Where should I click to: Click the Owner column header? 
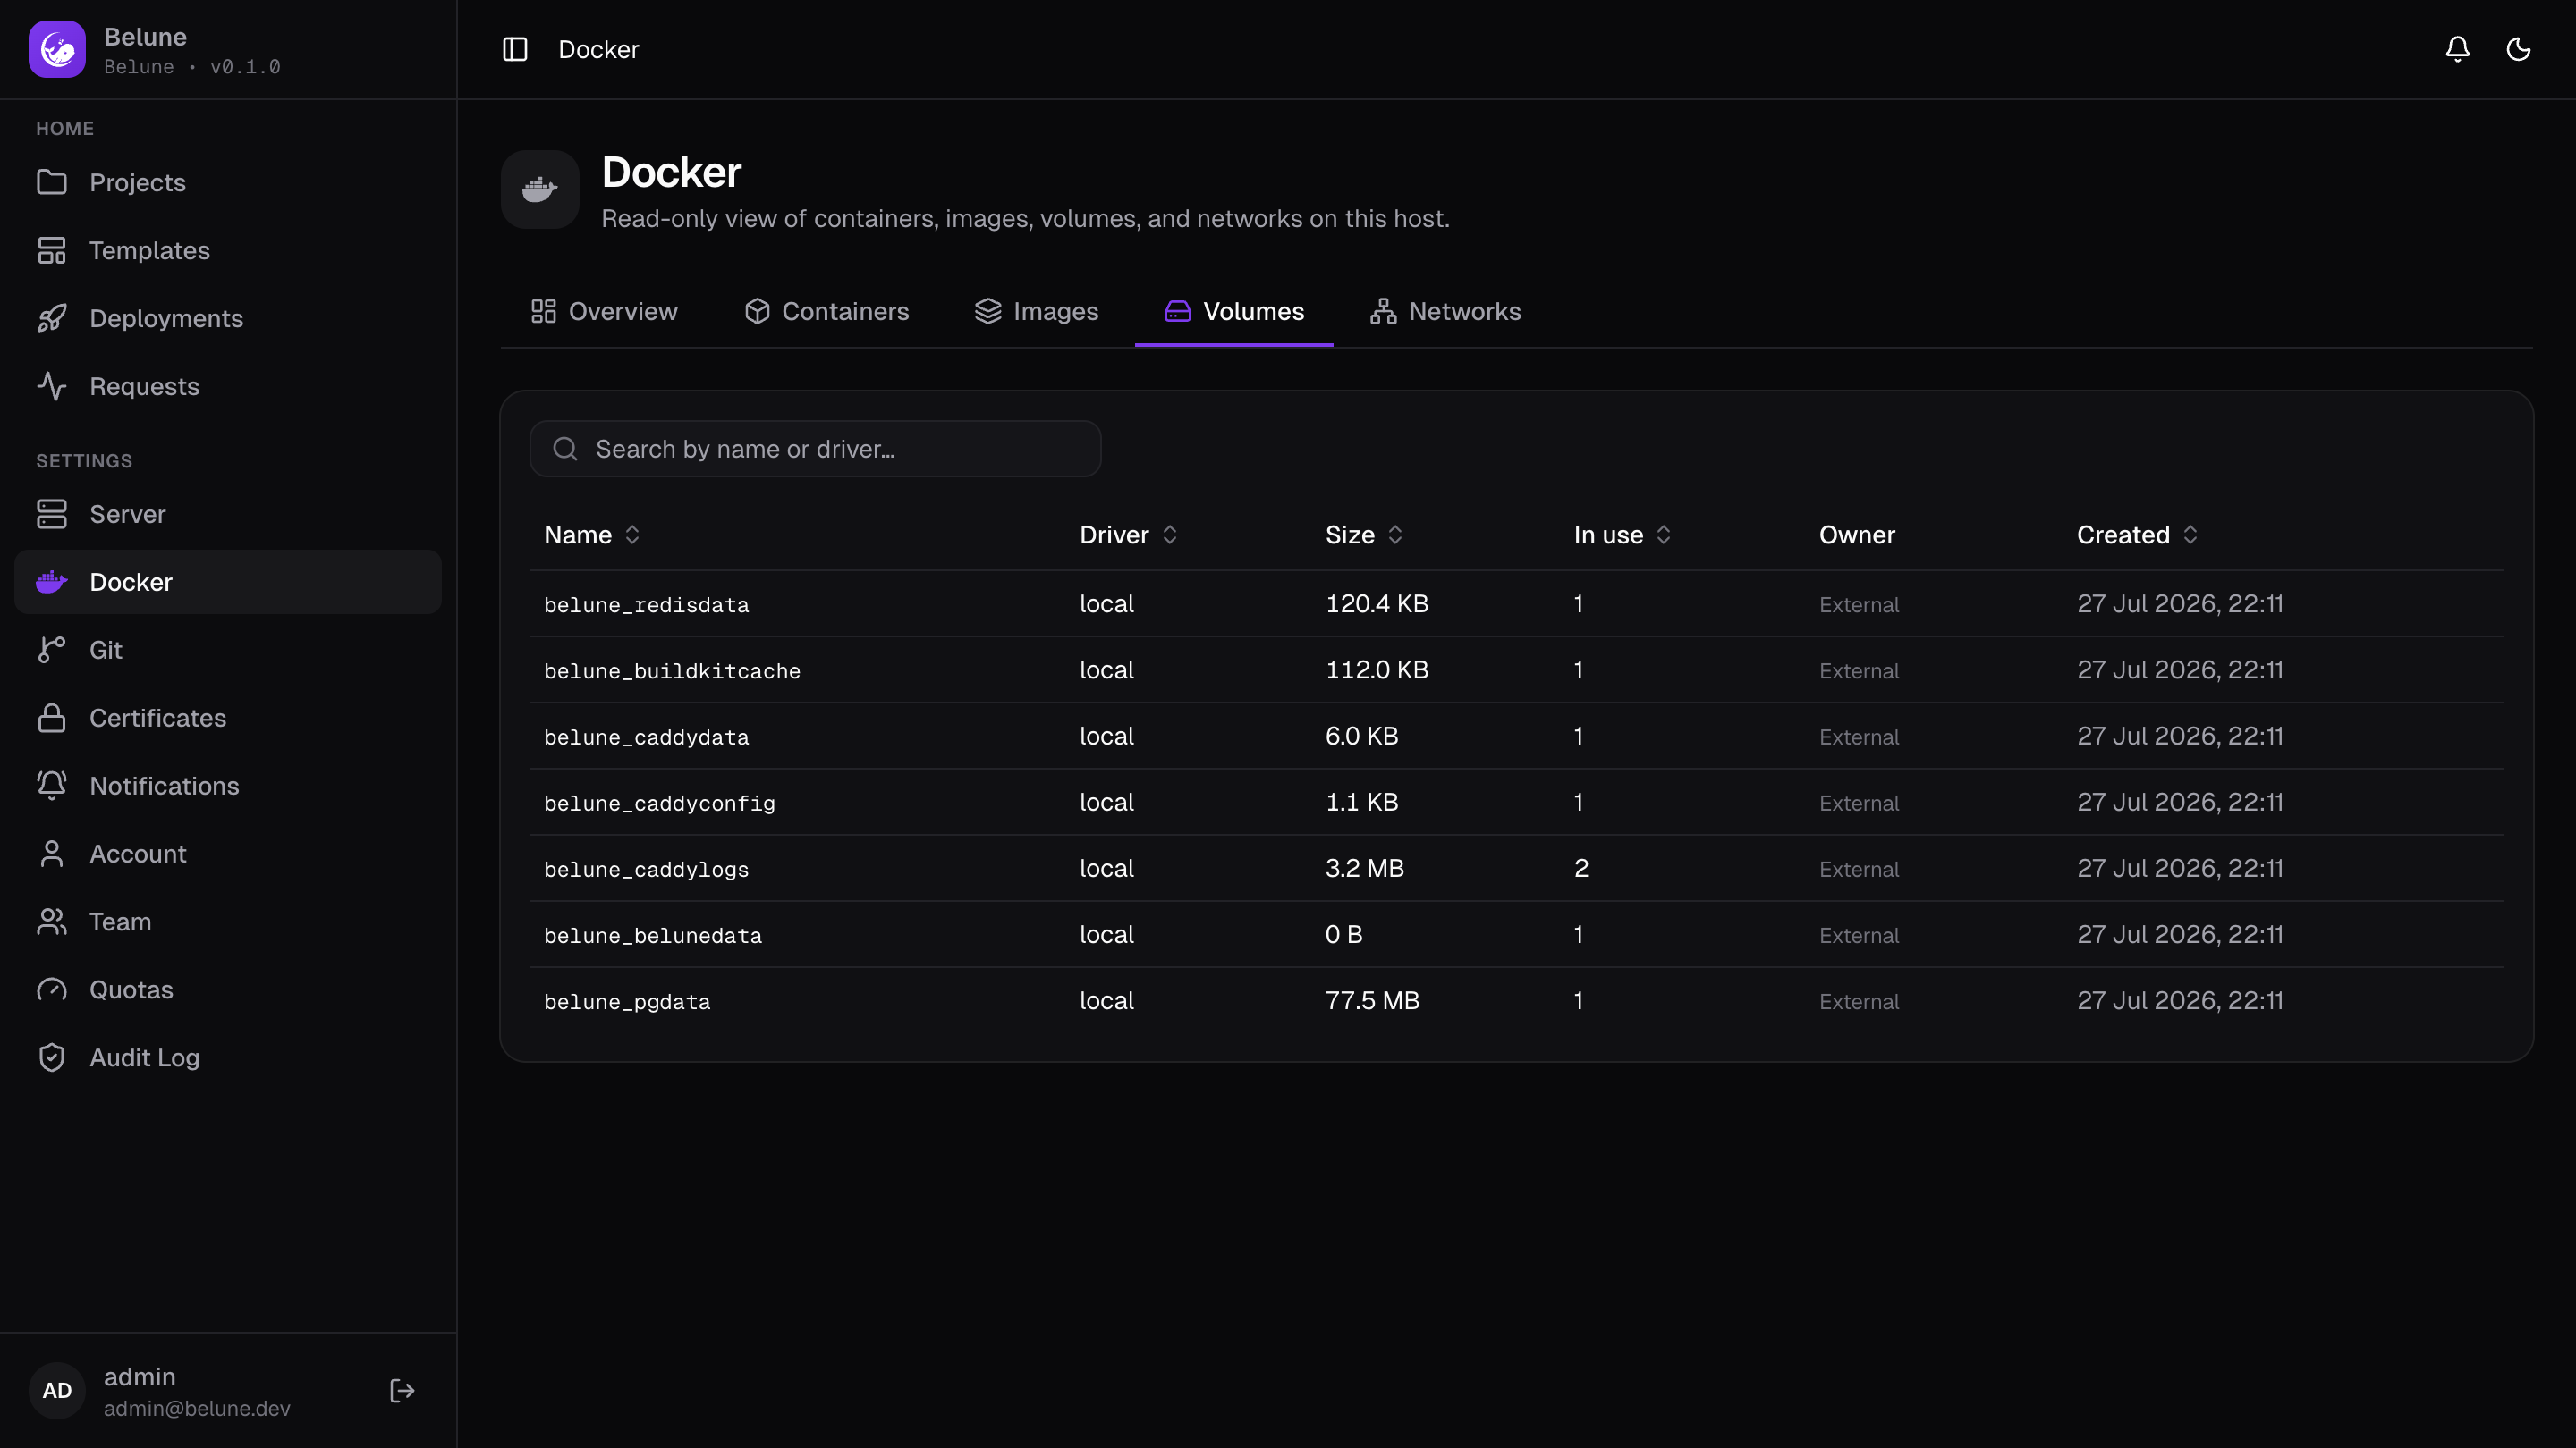click(1857, 535)
